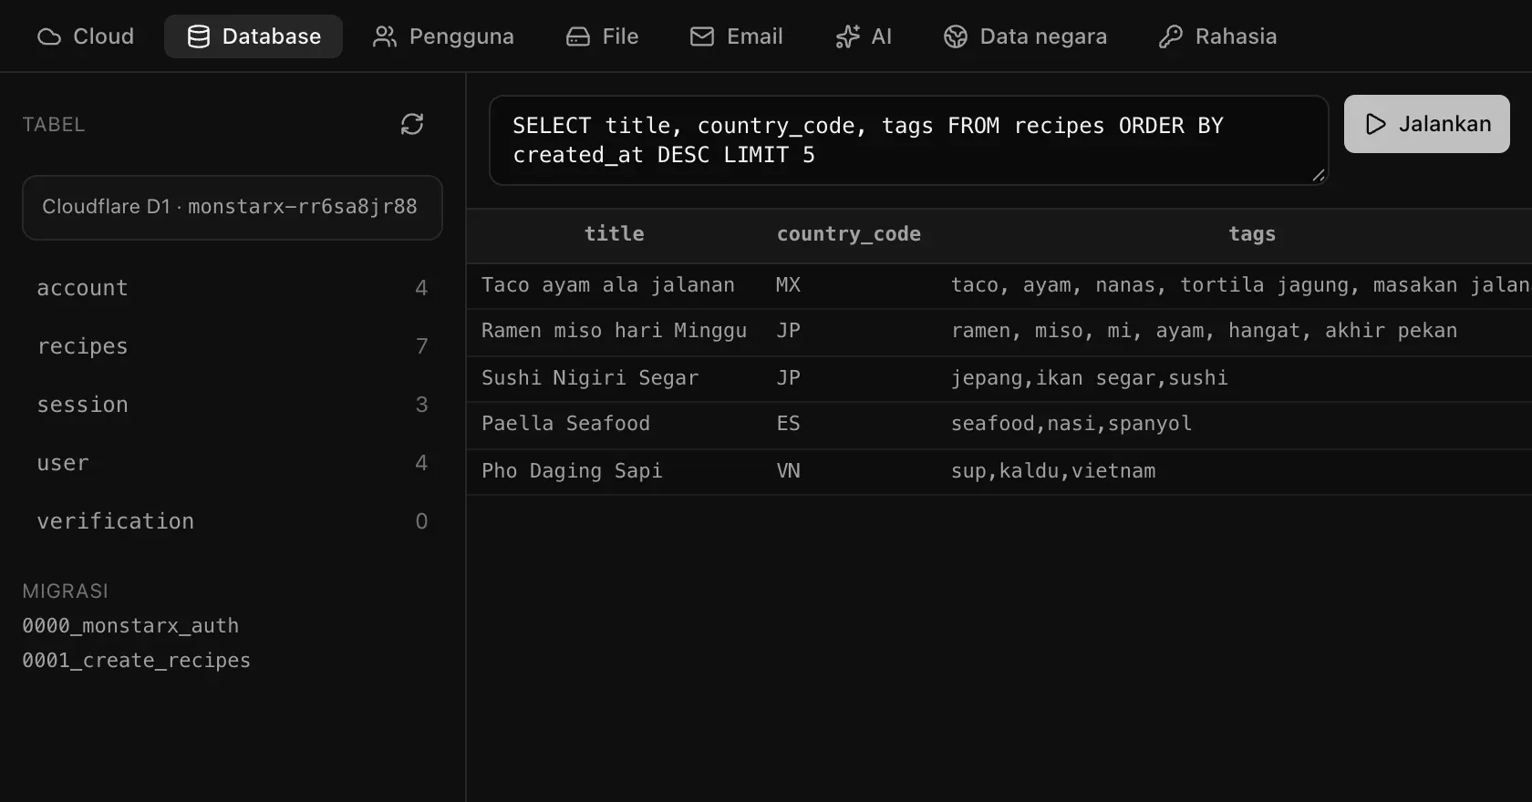Click the database cylinder icon
The width and height of the screenshot is (1532, 802).
pos(199,36)
